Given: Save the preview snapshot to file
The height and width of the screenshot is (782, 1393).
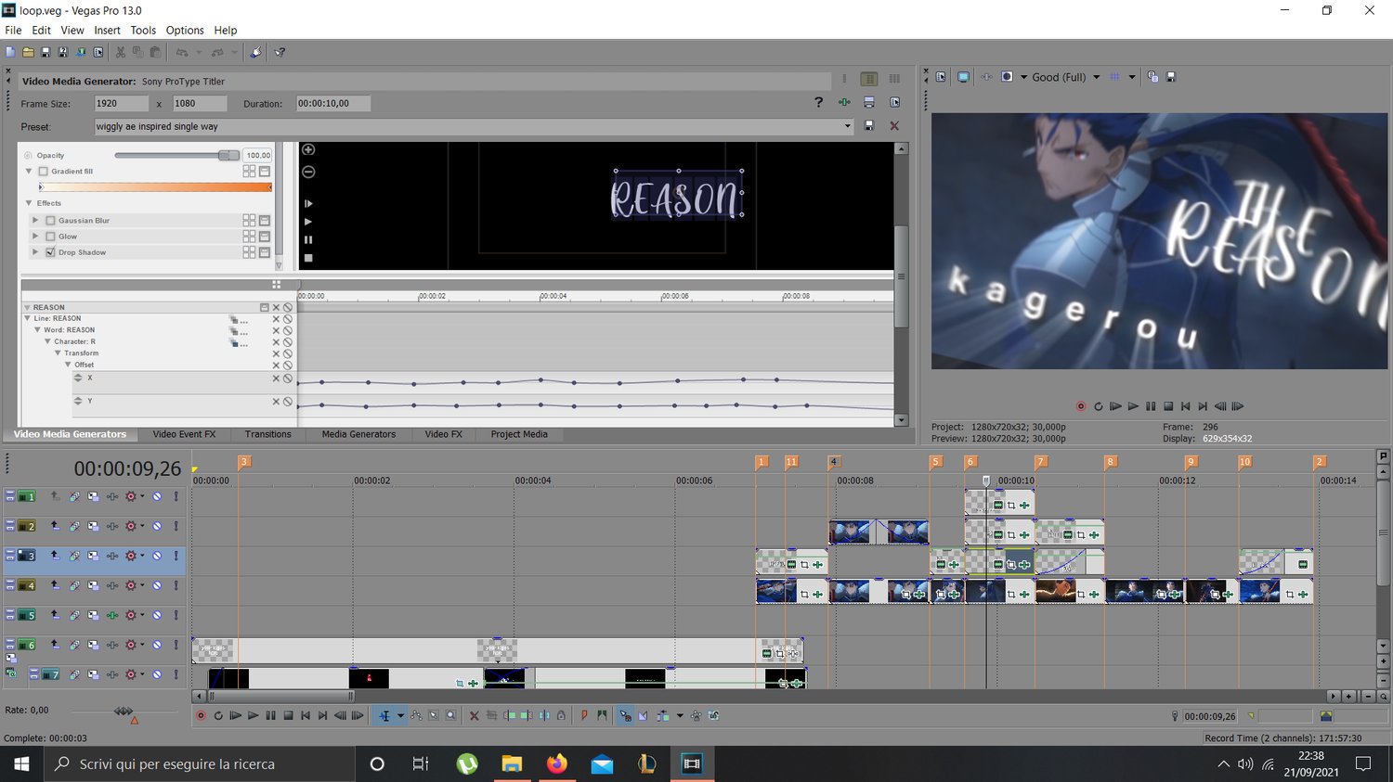Looking at the screenshot, I should (x=1171, y=77).
